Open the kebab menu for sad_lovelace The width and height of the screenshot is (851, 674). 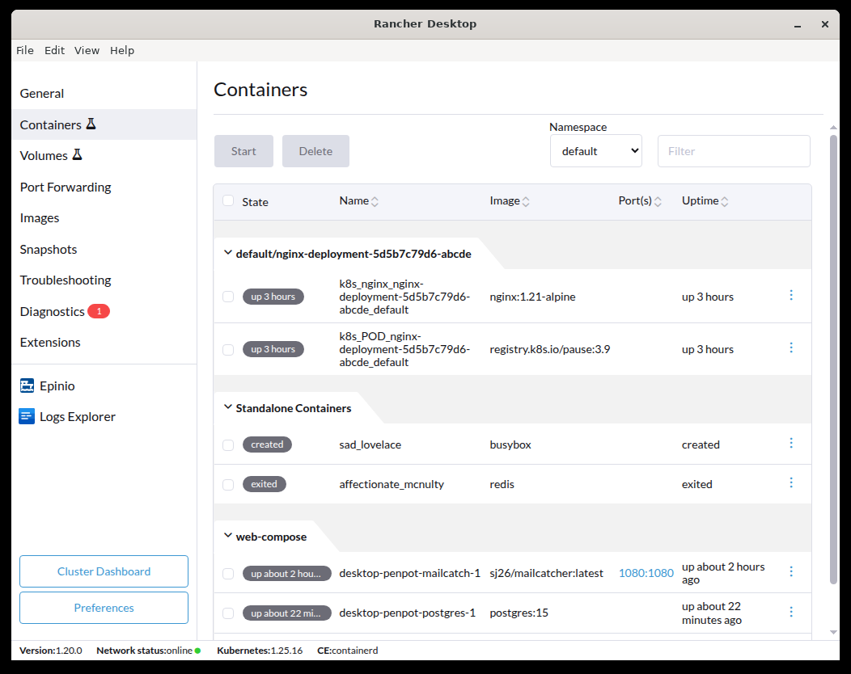tap(791, 443)
